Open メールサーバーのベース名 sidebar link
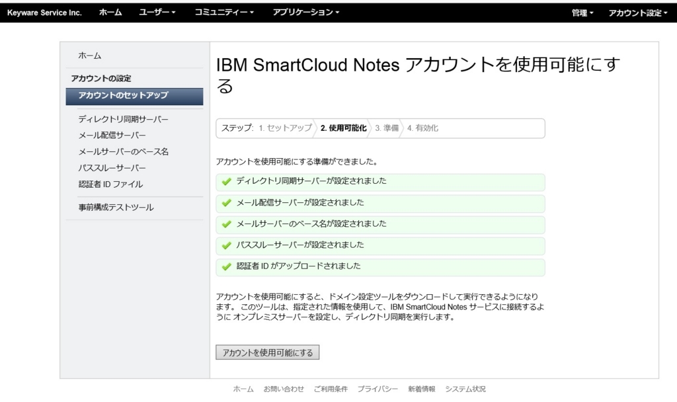677x402 pixels. click(x=123, y=151)
